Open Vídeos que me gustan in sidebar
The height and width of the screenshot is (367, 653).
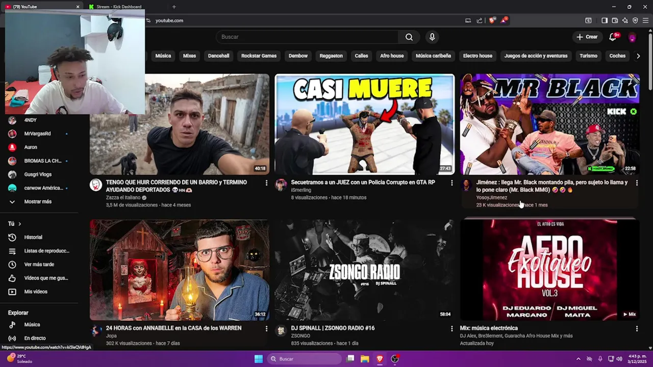39,278
